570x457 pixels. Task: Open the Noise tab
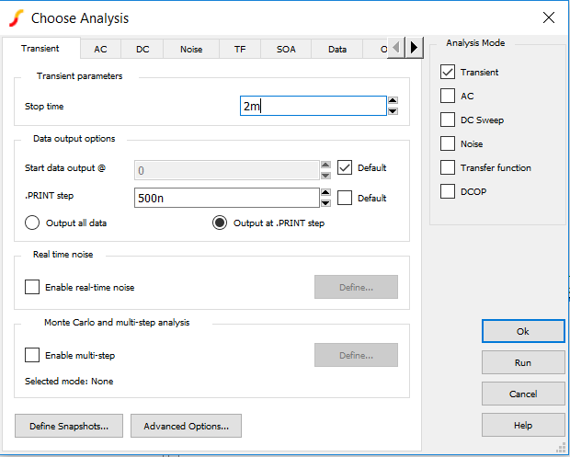[x=190, y=49]
